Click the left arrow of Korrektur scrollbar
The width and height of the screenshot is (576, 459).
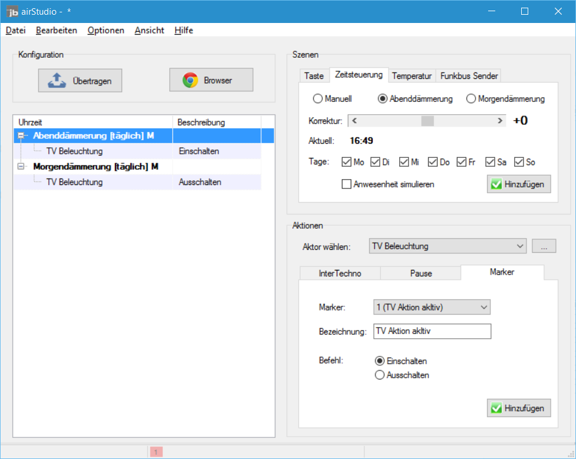(x=354, y=120)
